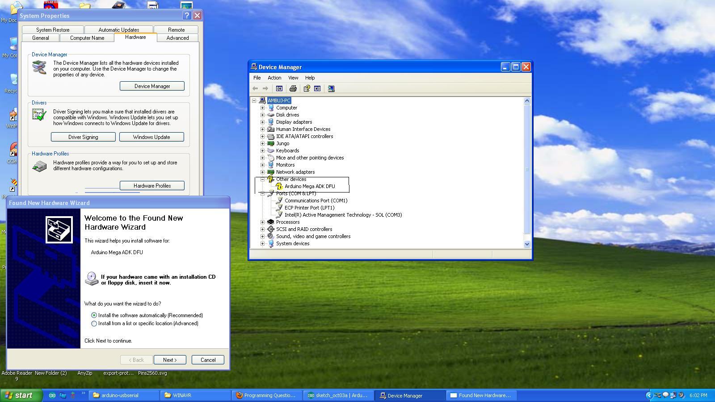The height and width of the screenshot is (402, 715).
Task: Click the Device Manager icon in System Properties
Action: point(39,67)
